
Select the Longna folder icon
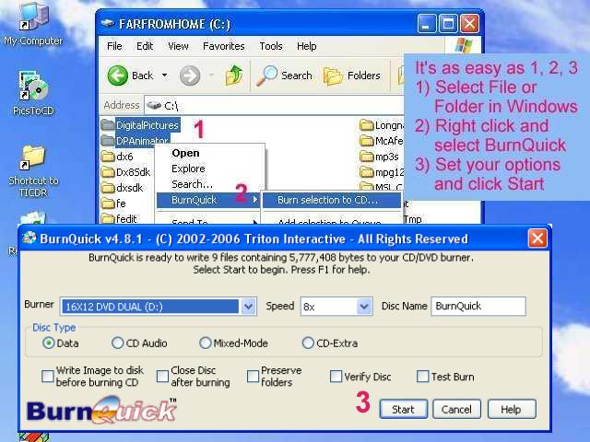click(367, 125)
